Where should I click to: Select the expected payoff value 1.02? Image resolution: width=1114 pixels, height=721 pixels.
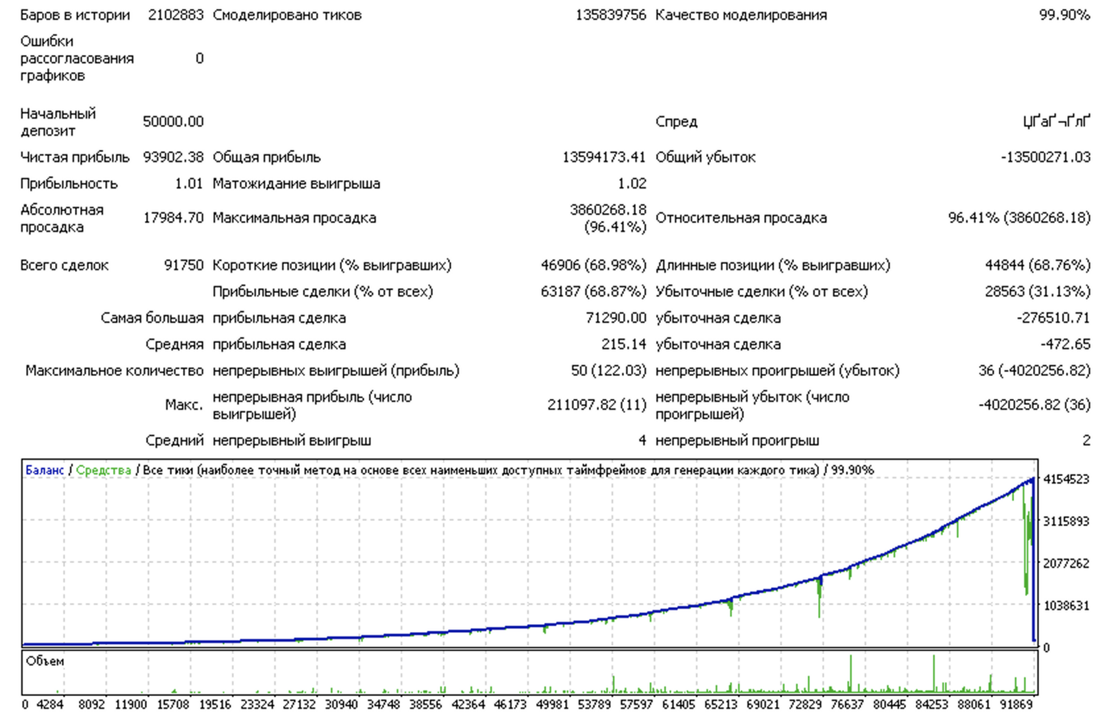click(x=632, y=184)
